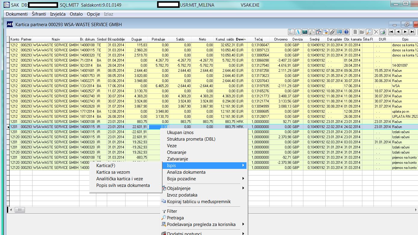The width and height of the screenshot is (418, 235).
Task: Select Analitička kartica i veze
Action: click(119, 179)
